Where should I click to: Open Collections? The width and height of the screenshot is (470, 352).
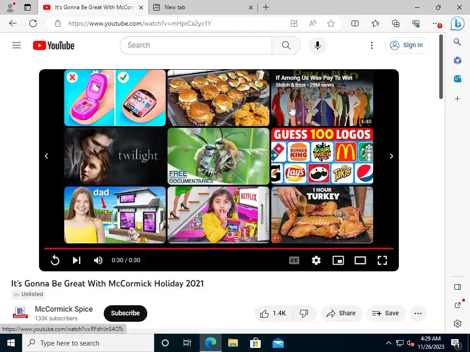click(396, 23)
